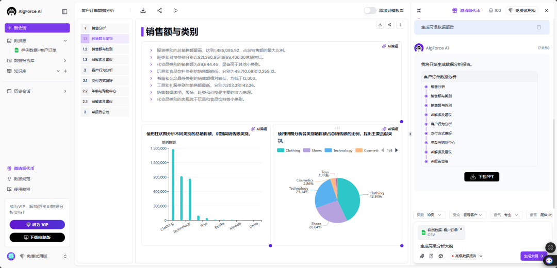Add a knowledge base with the plus icon
This screenshot has height=268, width=557.
65,71
